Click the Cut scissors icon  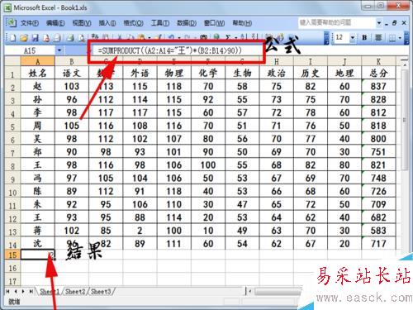tap(120, 37)
